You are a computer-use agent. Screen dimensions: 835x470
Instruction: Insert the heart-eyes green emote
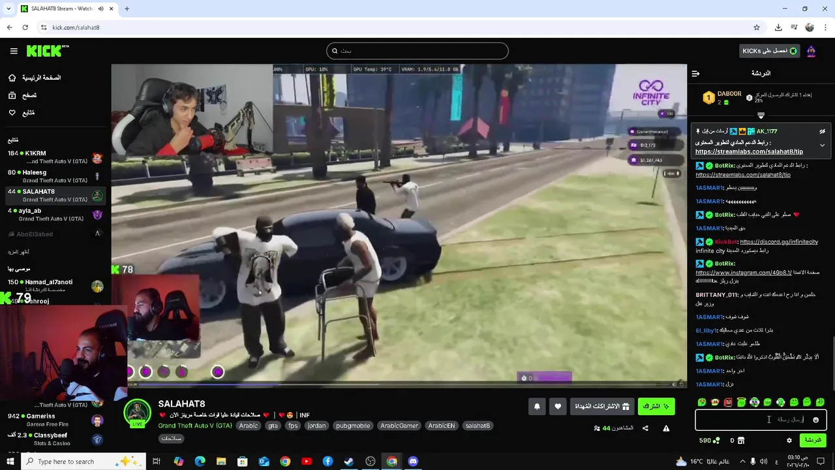point(702,402)
